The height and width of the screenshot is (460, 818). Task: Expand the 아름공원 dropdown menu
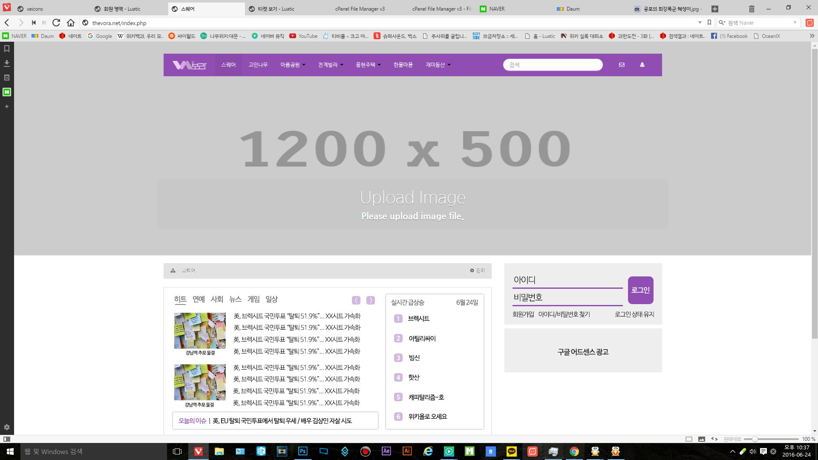pyautogui.click(x=293, y=65)
